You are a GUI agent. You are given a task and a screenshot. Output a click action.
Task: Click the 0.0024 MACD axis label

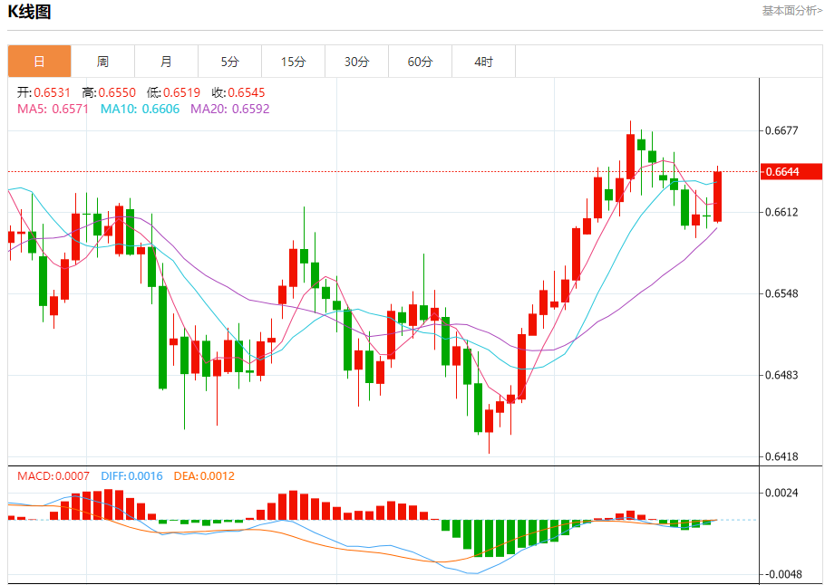click(x=781, y=493)
